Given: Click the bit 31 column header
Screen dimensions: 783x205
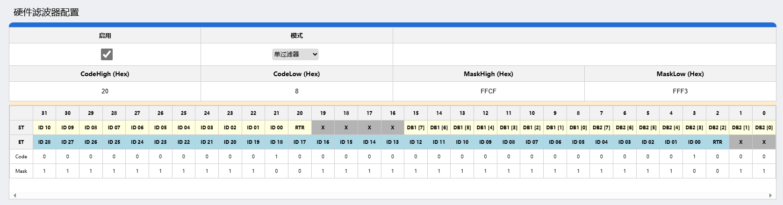Looking at the screenshot, I should click(x=44, y=113).
